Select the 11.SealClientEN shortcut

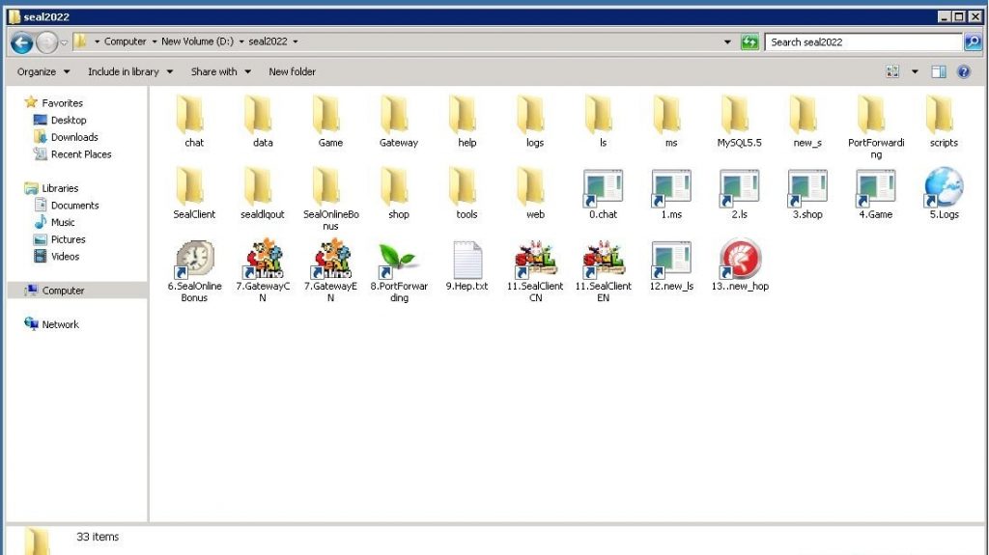point(603,259)
